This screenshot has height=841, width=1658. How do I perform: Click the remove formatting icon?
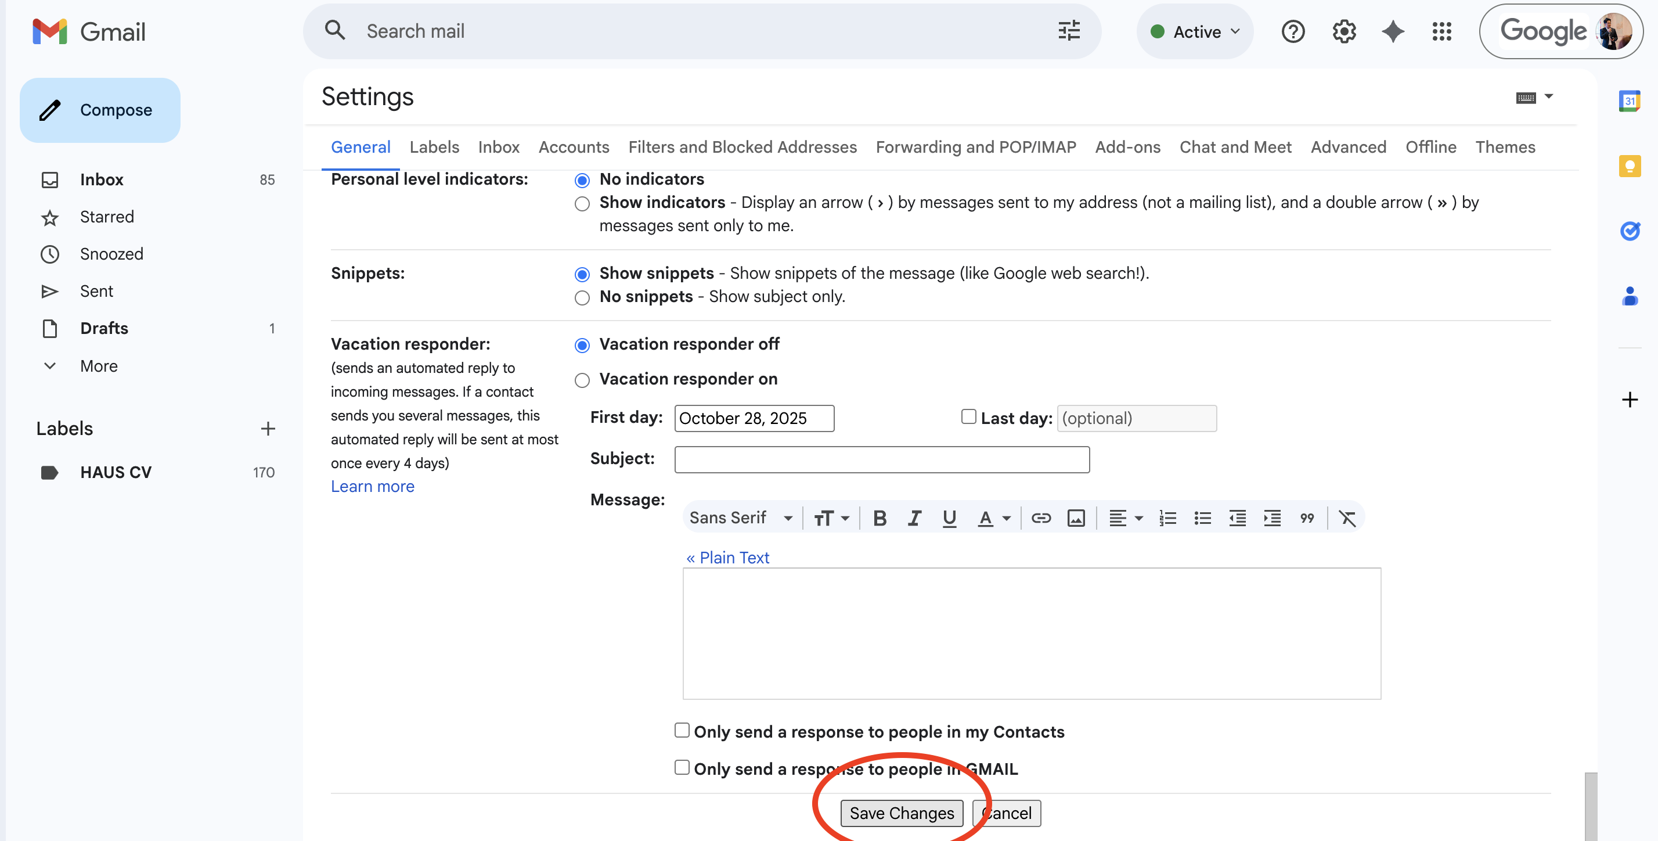tap(1347, 517)
